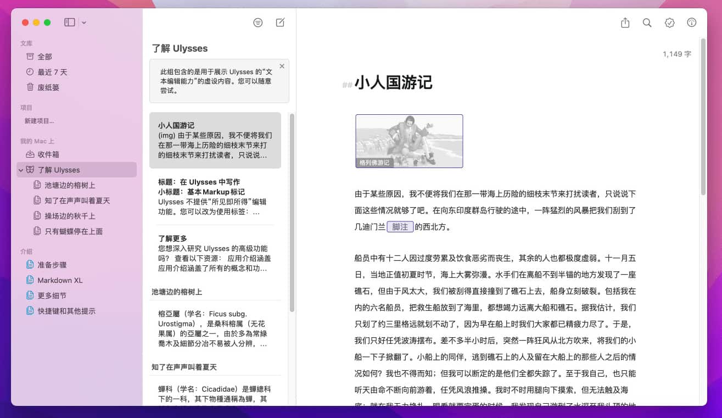Open the revision check badge icon
This screenshot has width=722, height=418.
669,23
